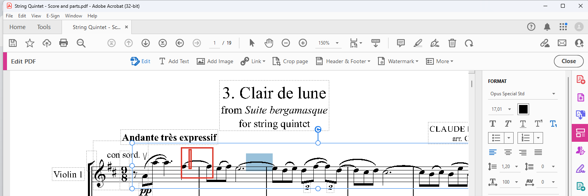Open the paragraph spacing dropdown
The height and width of the screenshot is (196, 588).
(x=553, y=167)
